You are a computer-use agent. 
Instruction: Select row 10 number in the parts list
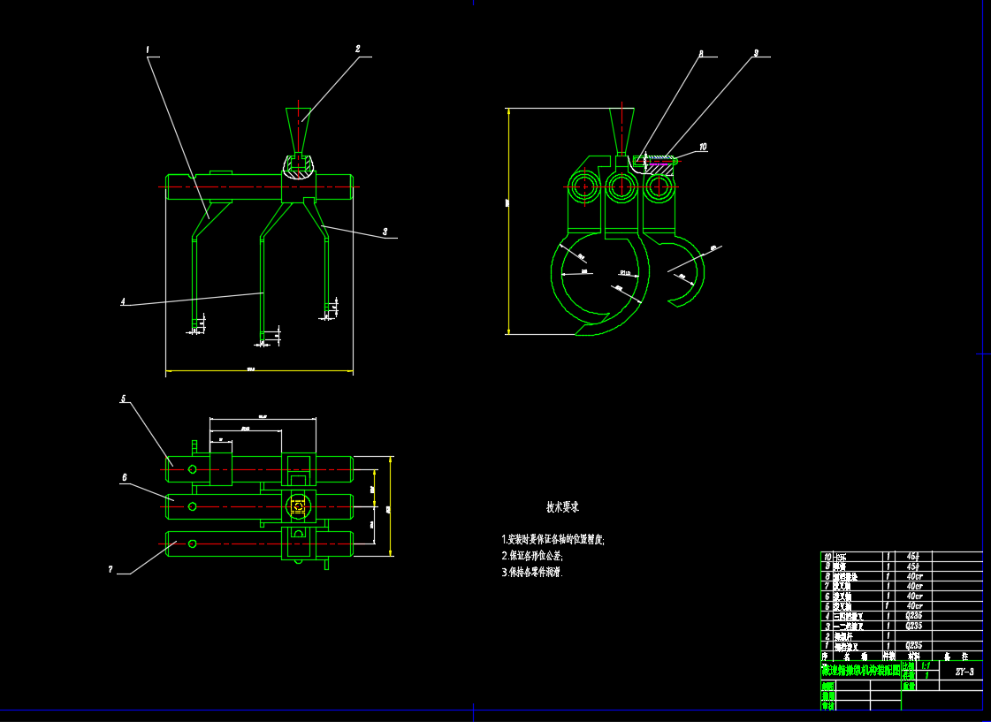click(x=827, y=558)
